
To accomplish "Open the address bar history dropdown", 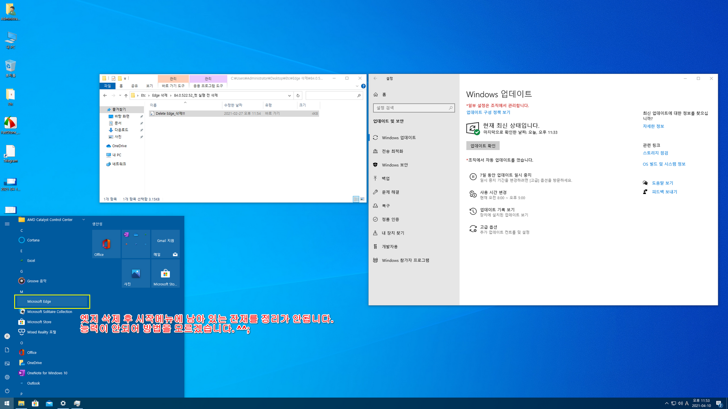I will pyautogui.click(x=289, y=95).
